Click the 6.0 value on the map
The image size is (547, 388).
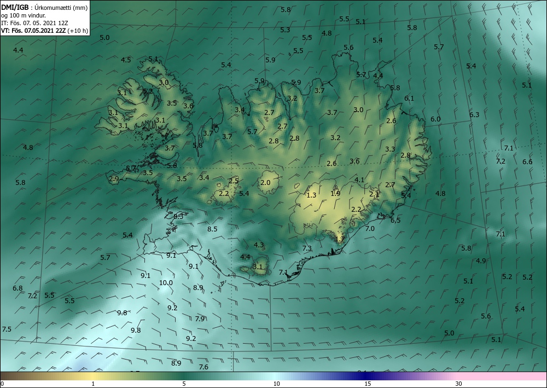tap(435, 119)
